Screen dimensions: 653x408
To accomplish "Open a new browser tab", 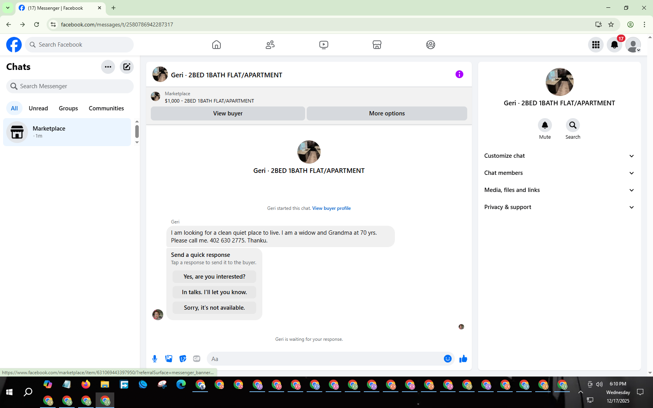I will pos(113,8).
